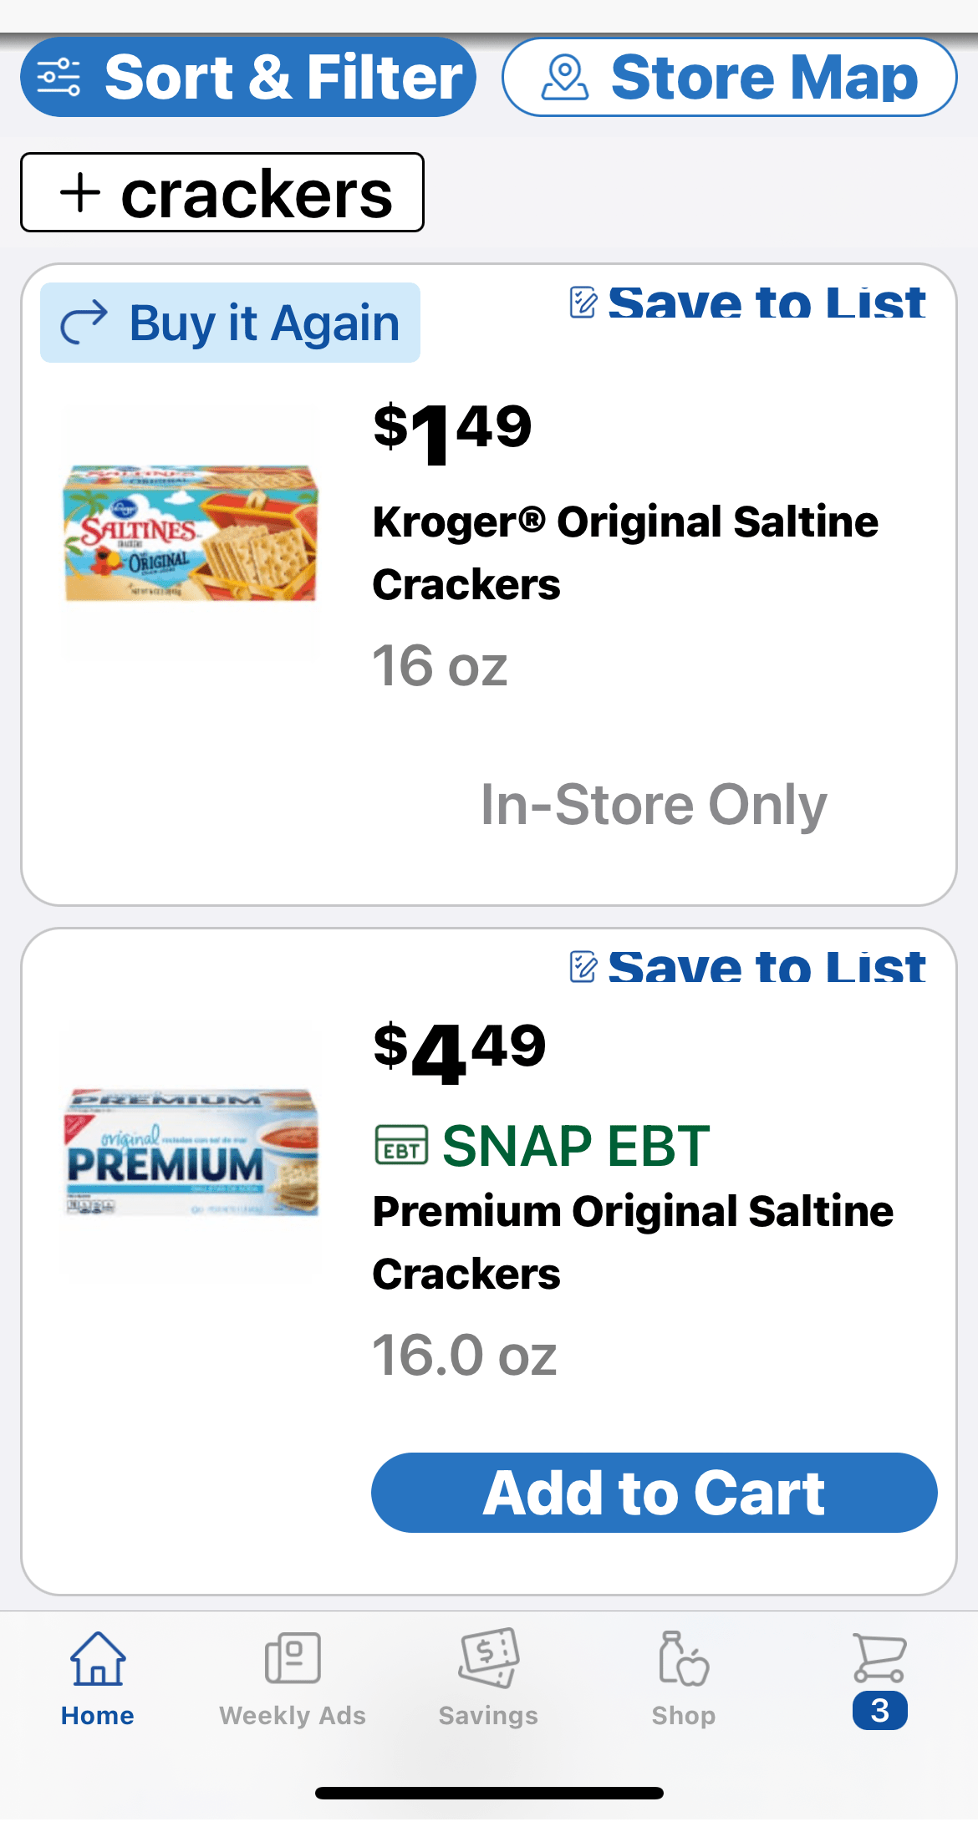
Task: Open Premium Saltines product image
Action: [x=191, y=1152]
